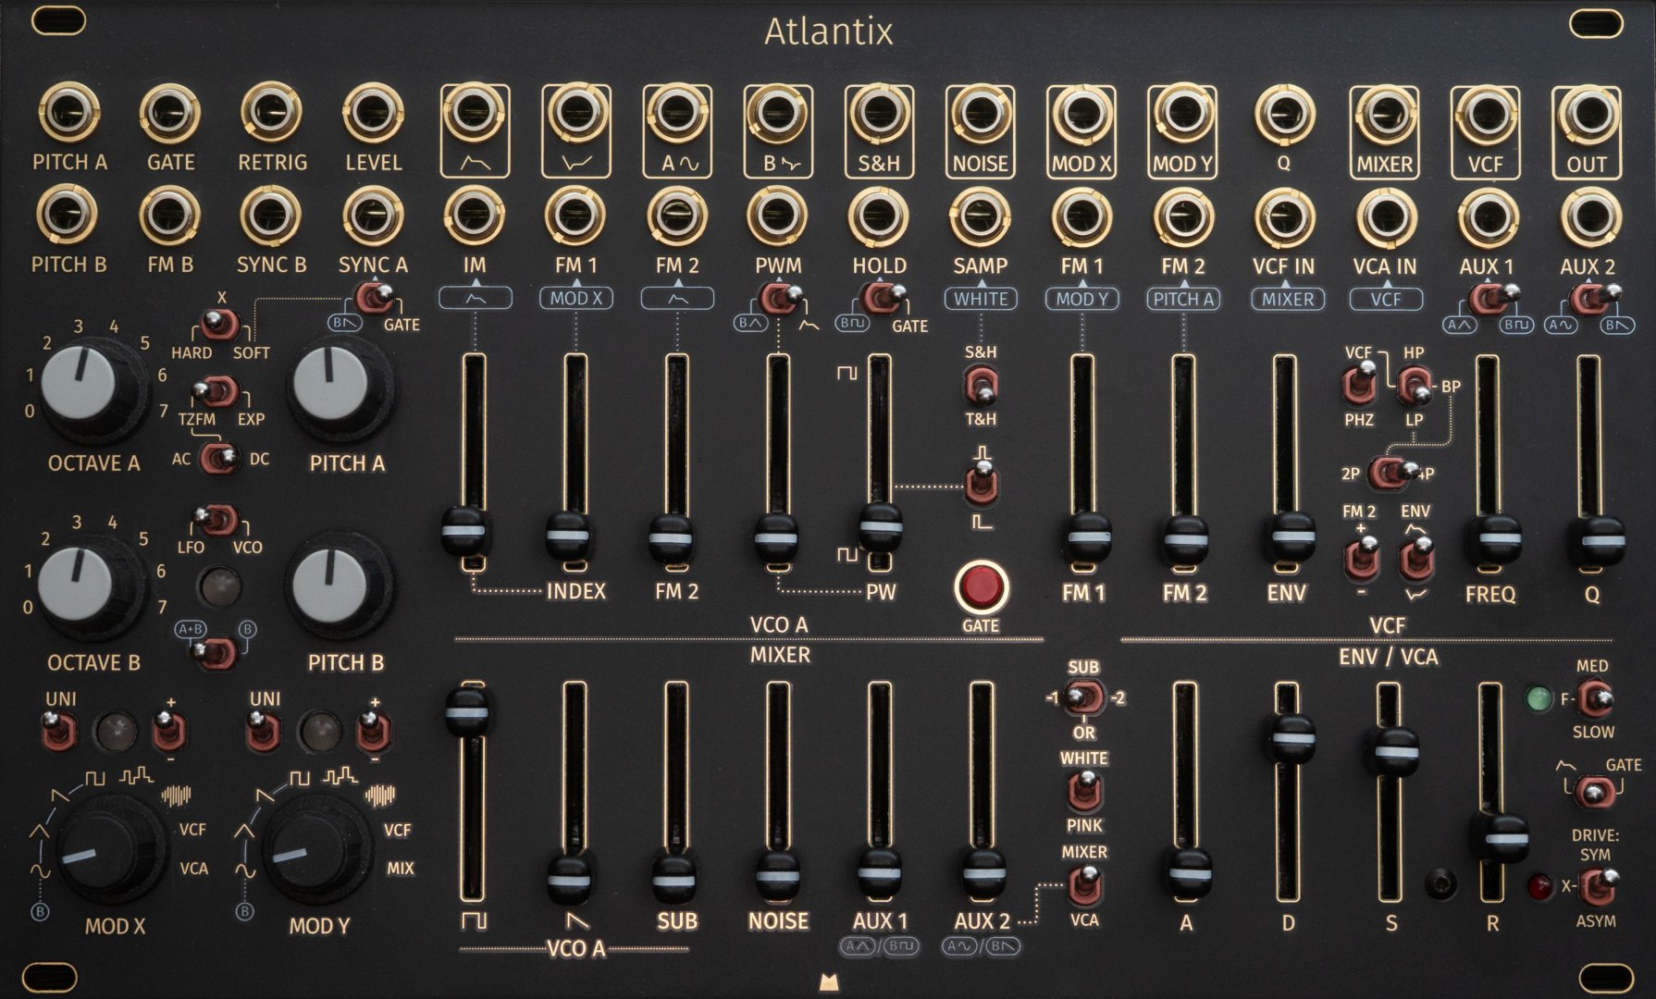The width and height of the screenshot is (1656, 999).
Task: Click the OUT jack socket
Action: [x=1586, y=114]
